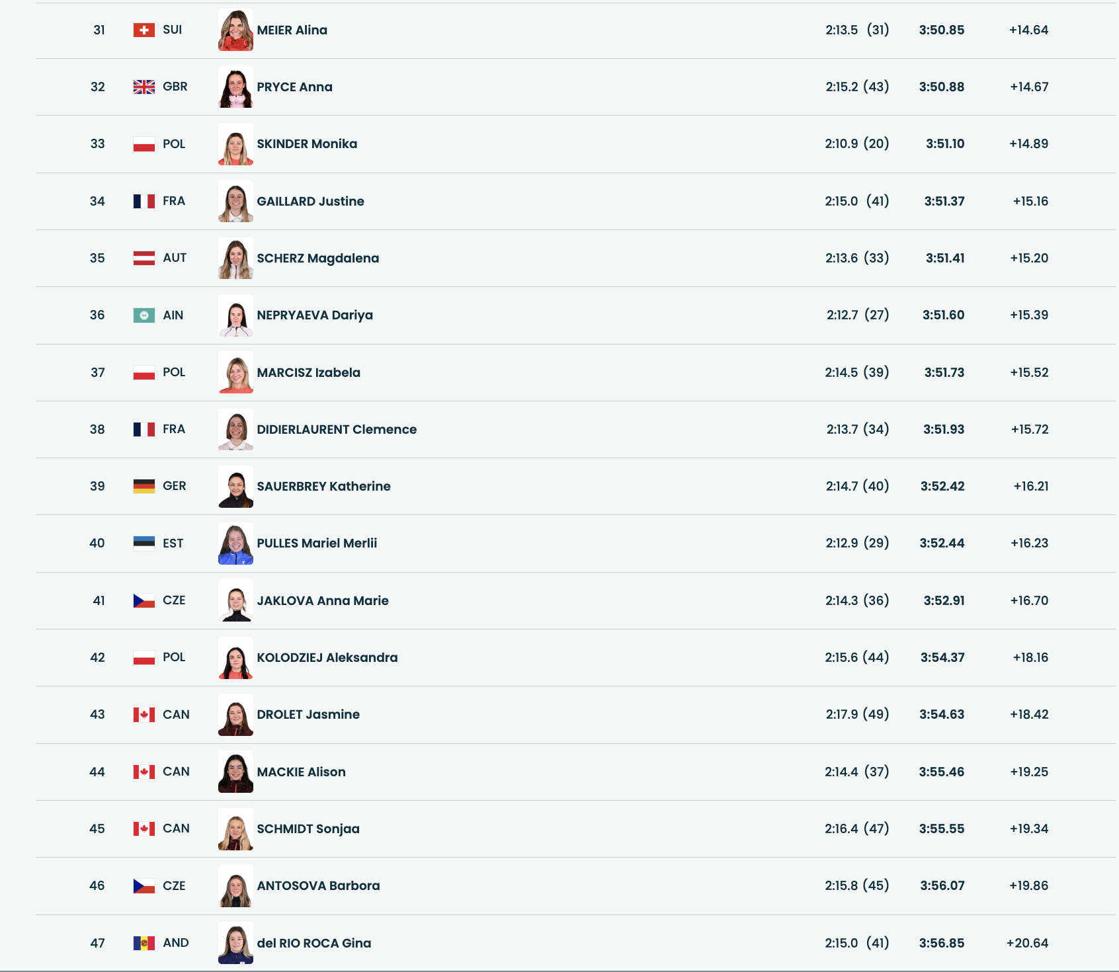The image size is (1119, 972).
Task: Select DIDIERLAURENT Clemence's name
Action: coord(337,430)
